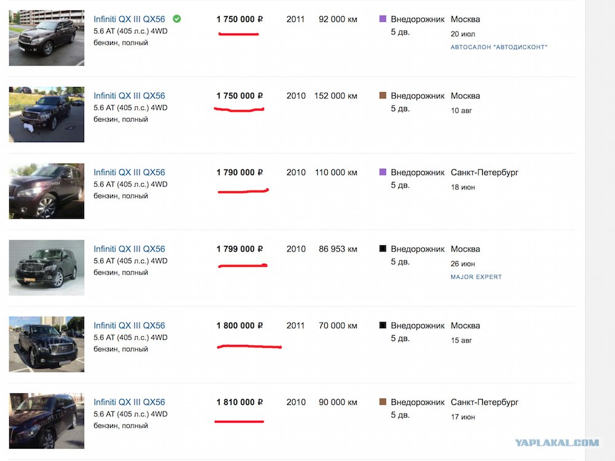Image resolution: width=615 pixels, height=461 pixels.
Task: Click price 1 799 000 ₽
Action: [240, 249]
